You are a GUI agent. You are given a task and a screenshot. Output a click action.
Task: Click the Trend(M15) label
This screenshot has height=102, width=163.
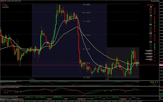(149, 51)
